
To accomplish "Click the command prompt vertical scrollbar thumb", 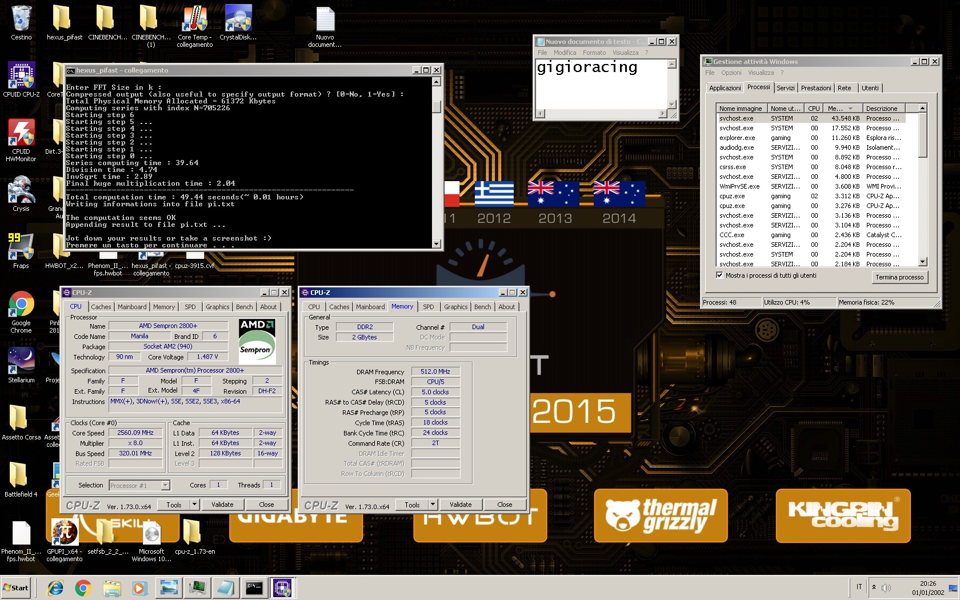I will (x=437, y=107).
